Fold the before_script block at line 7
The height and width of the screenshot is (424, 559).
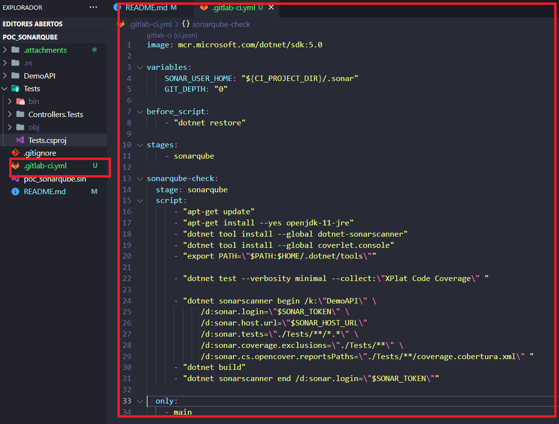pos(140,112)
